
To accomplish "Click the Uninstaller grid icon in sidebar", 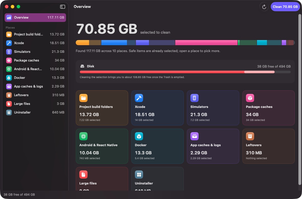I will click(x=9, y=112).
